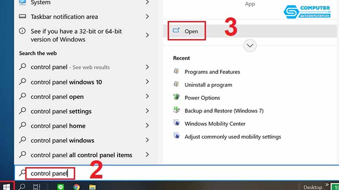Viewport: 339px width, 190px height.
Task: Expand more actions with the circled chevron
Action: [250, 46]
